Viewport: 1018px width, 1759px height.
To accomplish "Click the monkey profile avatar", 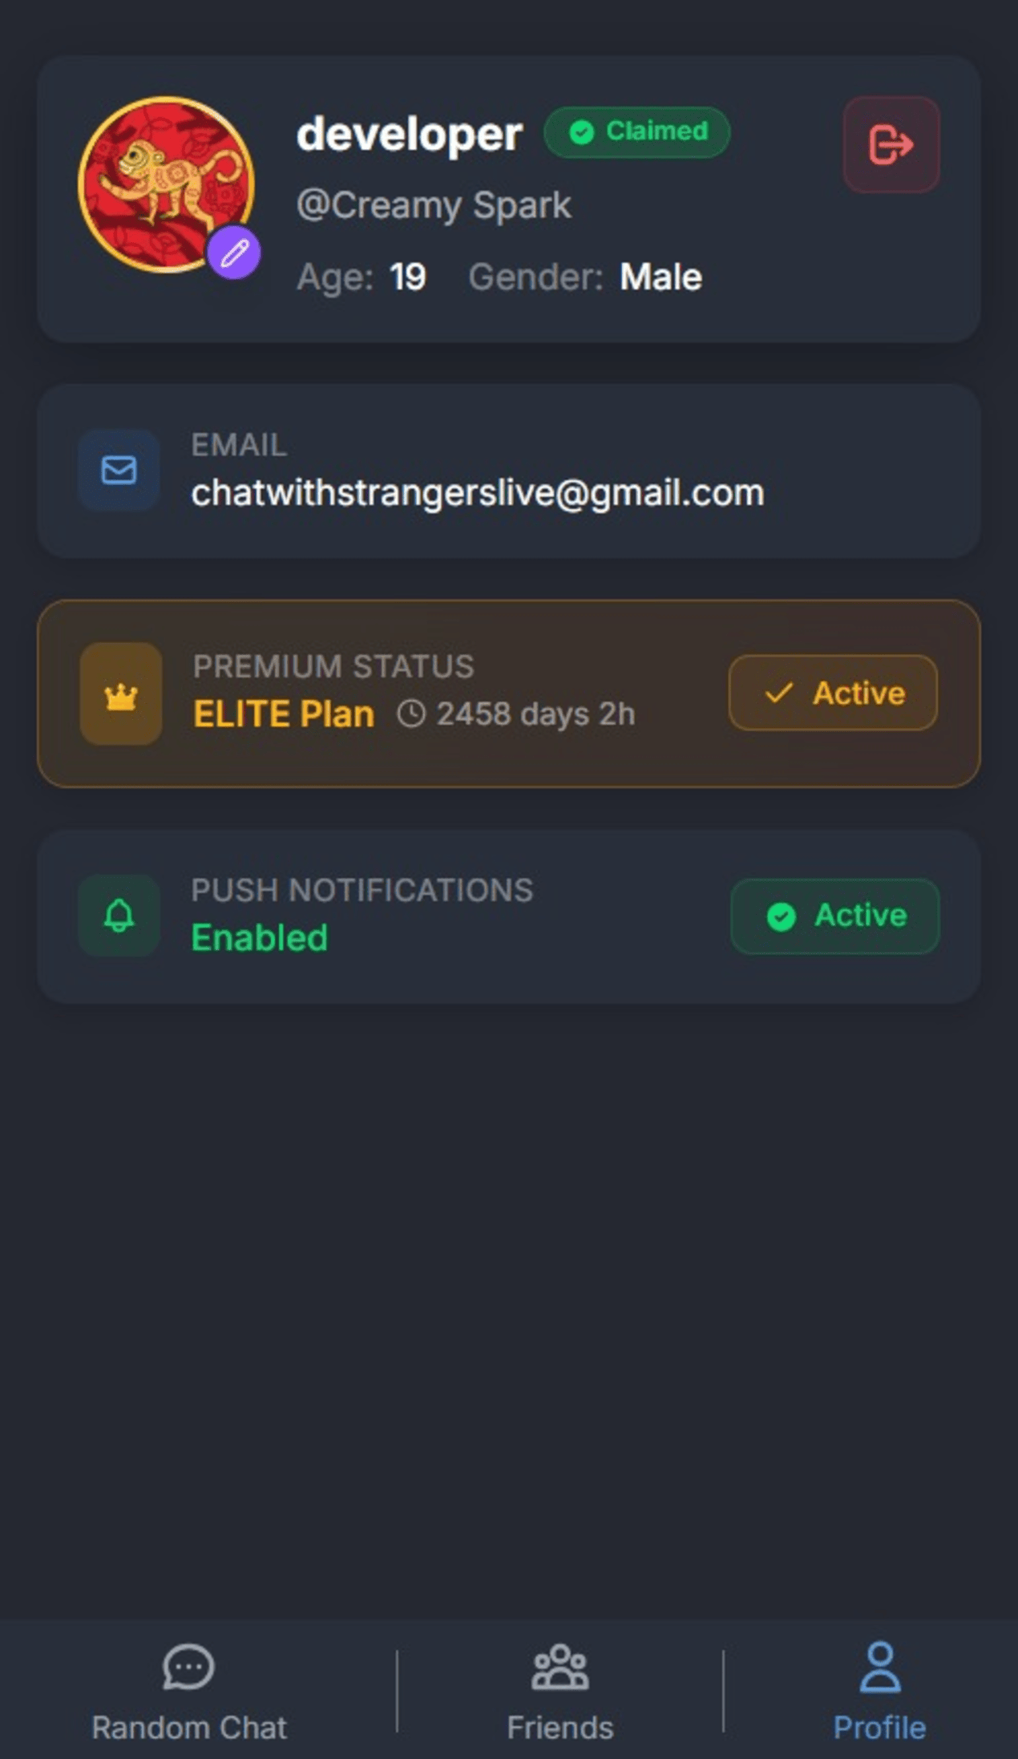I will click(x=167, y=184).
